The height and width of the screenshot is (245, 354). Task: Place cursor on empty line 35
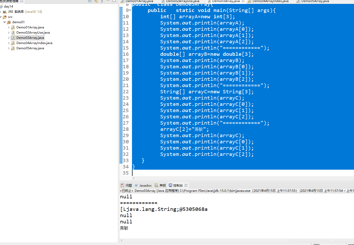[x=243, y=173]
